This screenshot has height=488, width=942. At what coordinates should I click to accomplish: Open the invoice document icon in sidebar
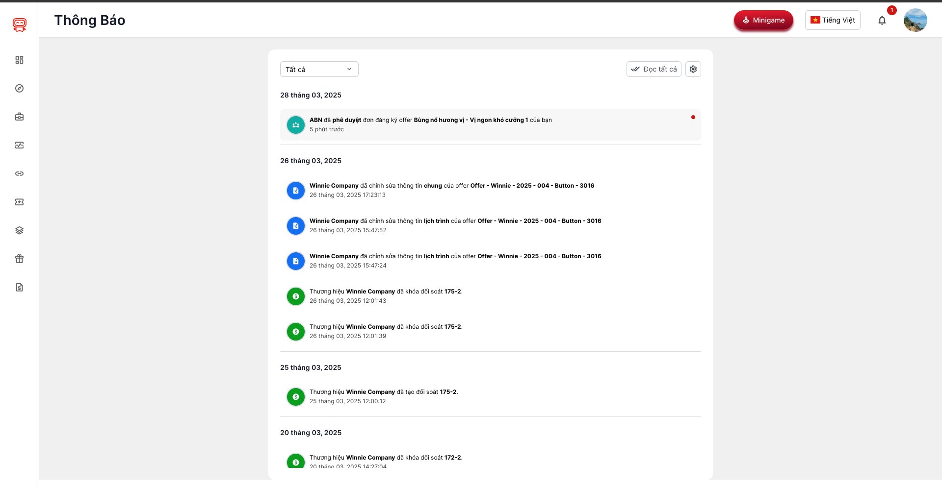pyautogui.click(x=20, y=287)
